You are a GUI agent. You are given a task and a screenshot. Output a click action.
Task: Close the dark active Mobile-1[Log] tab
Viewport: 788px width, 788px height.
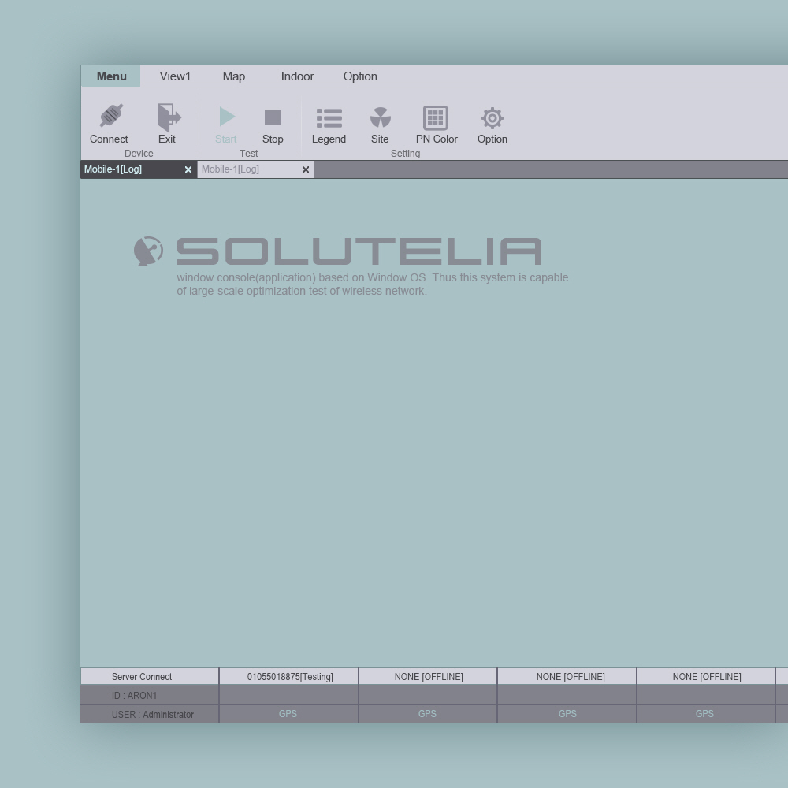pyautogui.click(x=188, y=170)
